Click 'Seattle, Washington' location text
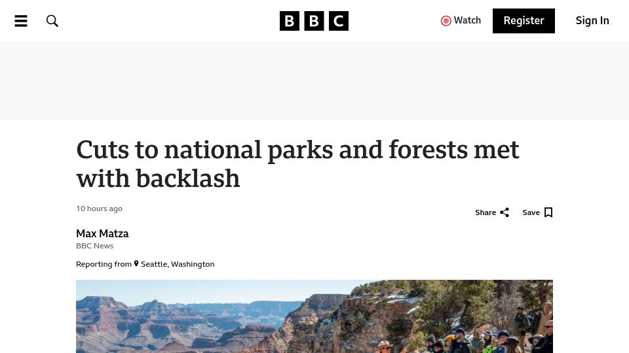Image resolution: width=629 pixels, height=353 pixels. (178, 264)
